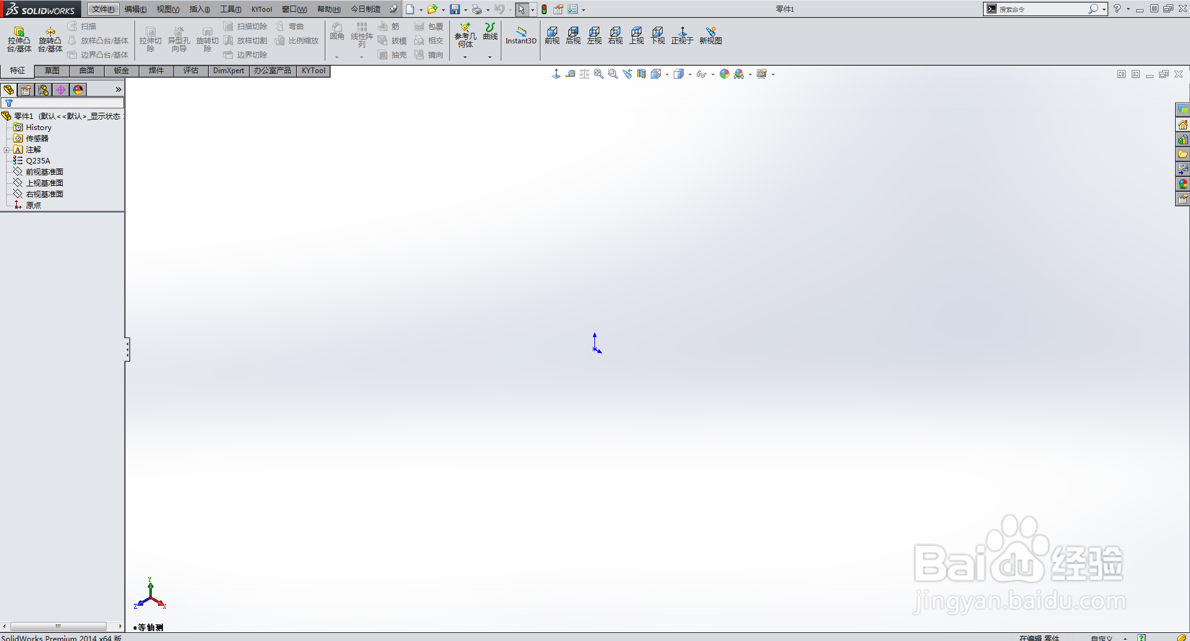Open View Orientation dropdown arrow

[x=667, y=75]
